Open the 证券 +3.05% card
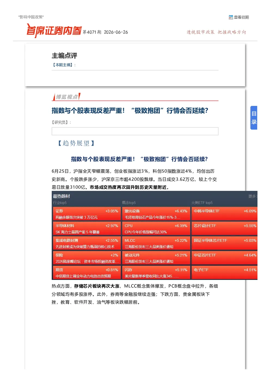This screenshot has width=270, height=382. click(x=87, y=214)
